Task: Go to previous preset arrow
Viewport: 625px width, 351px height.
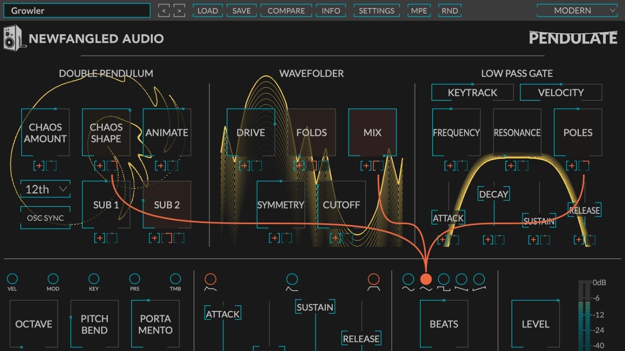Action: pos(164,11)
